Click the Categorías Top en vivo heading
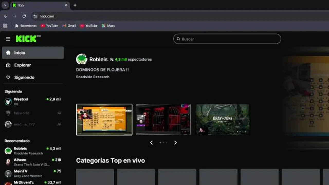The width and height of the screenshot is (329, 185). click(x=111, y=161)
